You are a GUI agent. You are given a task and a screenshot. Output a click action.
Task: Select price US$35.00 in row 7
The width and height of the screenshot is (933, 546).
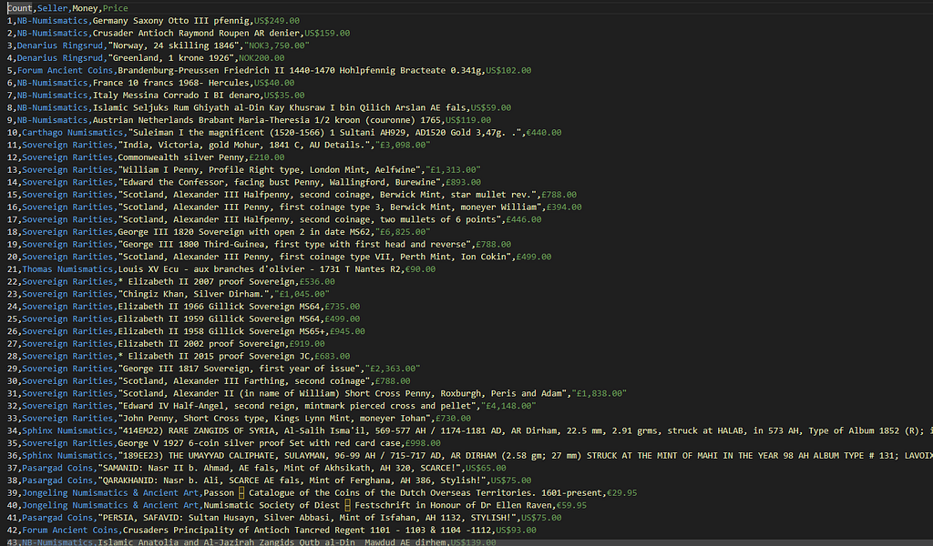[284, 96]
